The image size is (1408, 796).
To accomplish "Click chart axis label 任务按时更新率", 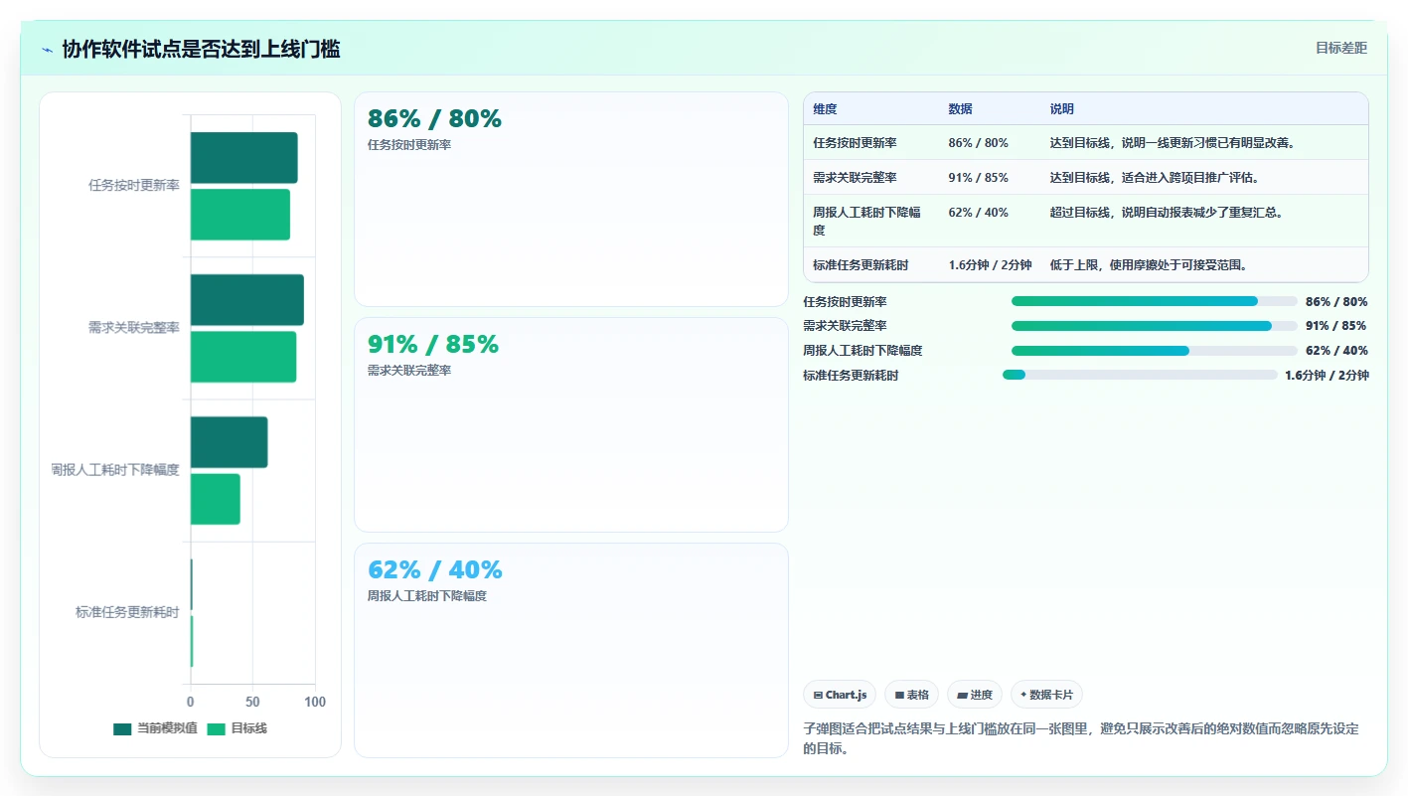I will [x=134, y=185].
